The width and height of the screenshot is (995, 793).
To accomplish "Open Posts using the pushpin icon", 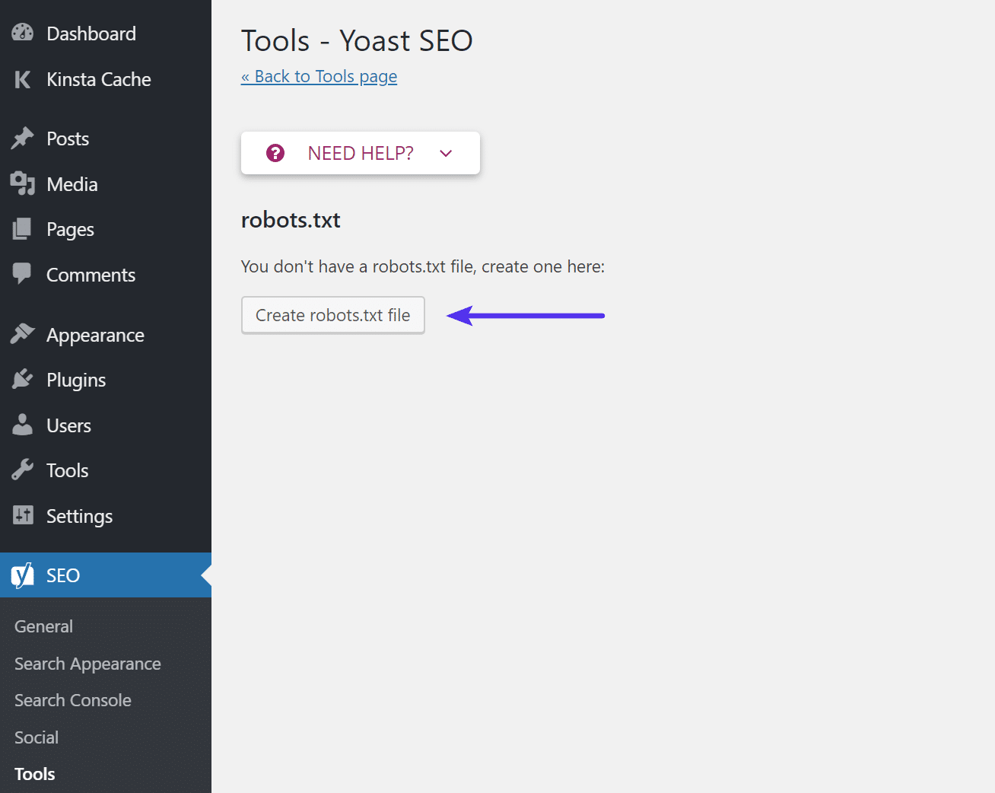I will coord(22,138).
